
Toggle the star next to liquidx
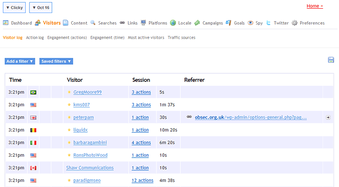click(69, 130)
